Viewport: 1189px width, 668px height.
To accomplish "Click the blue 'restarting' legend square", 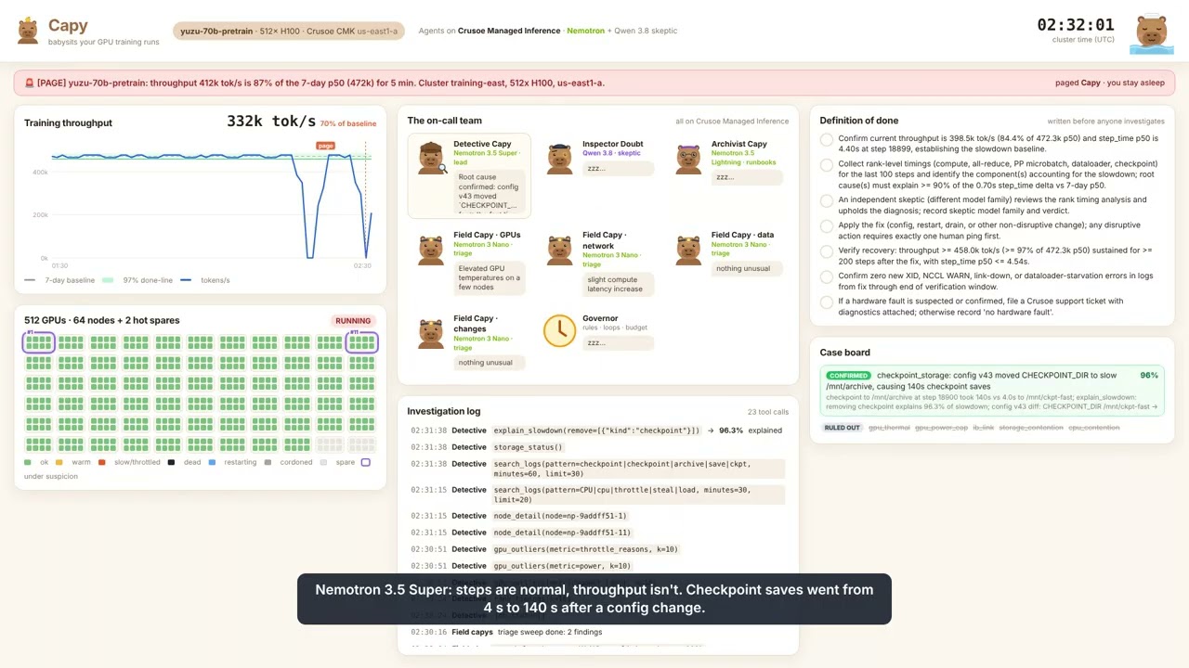I will coord(212,462).
